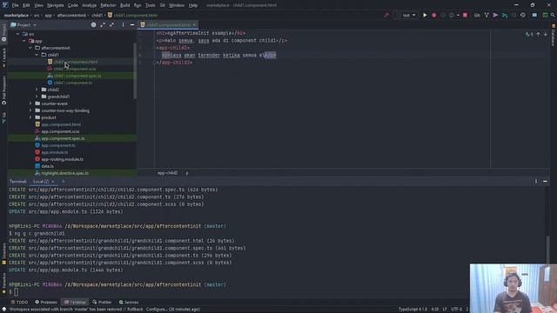Click the Project tree vertical scrollbar

pyautogui.click(x=135, y=71)
